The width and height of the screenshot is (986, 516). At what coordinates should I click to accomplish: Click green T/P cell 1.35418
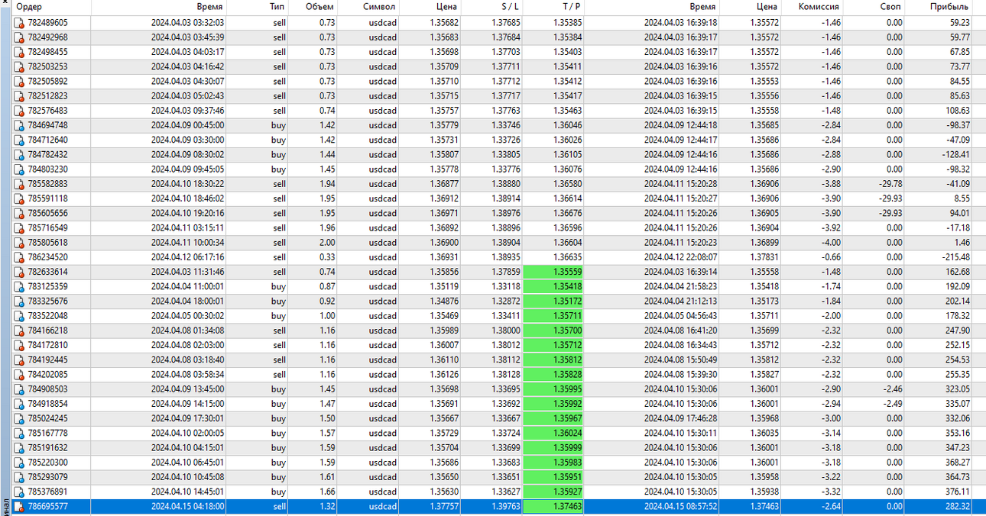point(553,287)
